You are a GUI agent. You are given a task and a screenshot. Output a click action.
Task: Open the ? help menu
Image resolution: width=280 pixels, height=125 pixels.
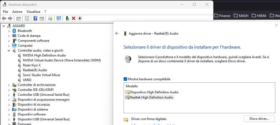click(x=45, y=12)
